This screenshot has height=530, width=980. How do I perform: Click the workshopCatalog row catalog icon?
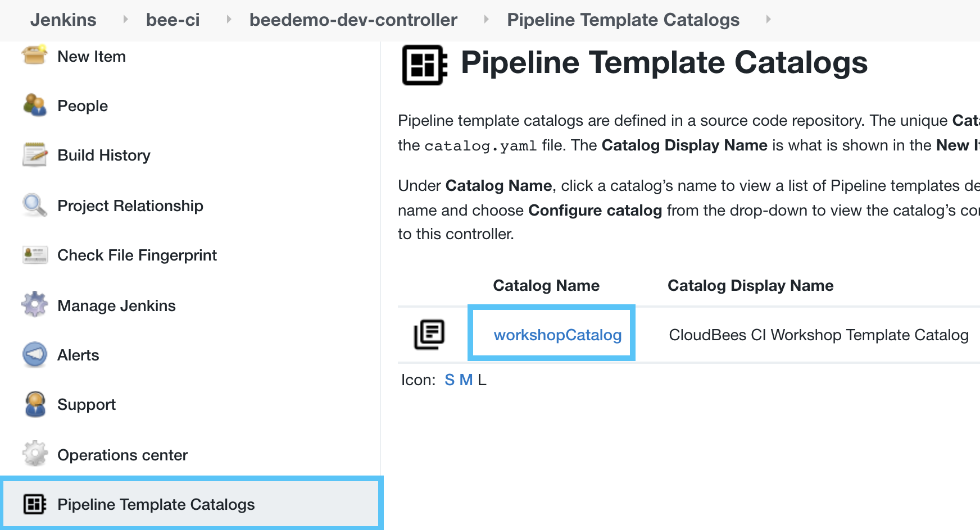pyautogui.click(x=429, y=335)
